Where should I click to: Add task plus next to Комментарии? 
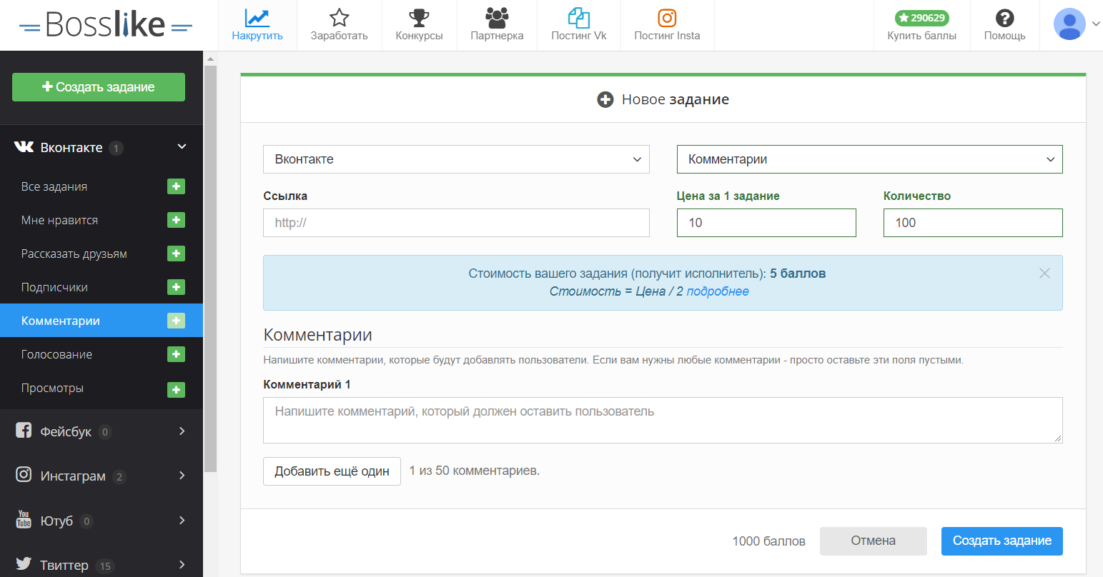pos(176,321)
